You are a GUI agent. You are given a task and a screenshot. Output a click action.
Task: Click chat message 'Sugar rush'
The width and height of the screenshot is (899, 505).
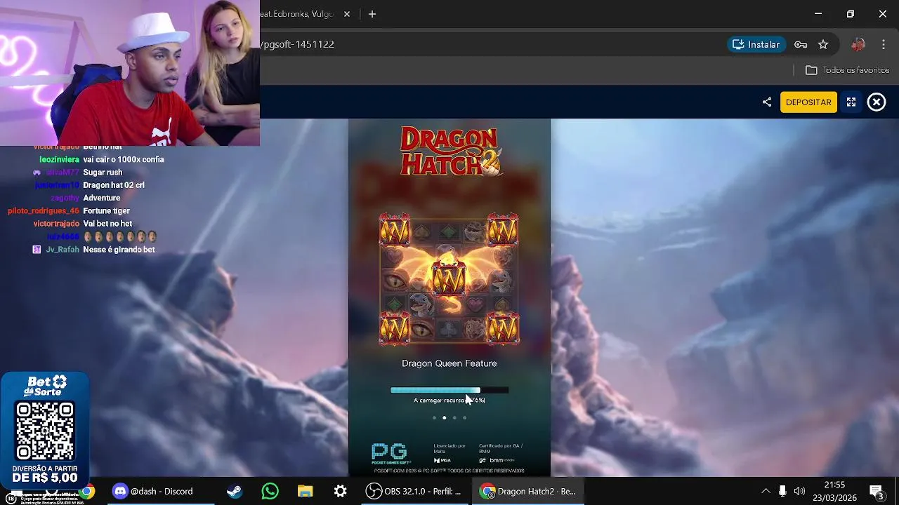click(103, 173)
